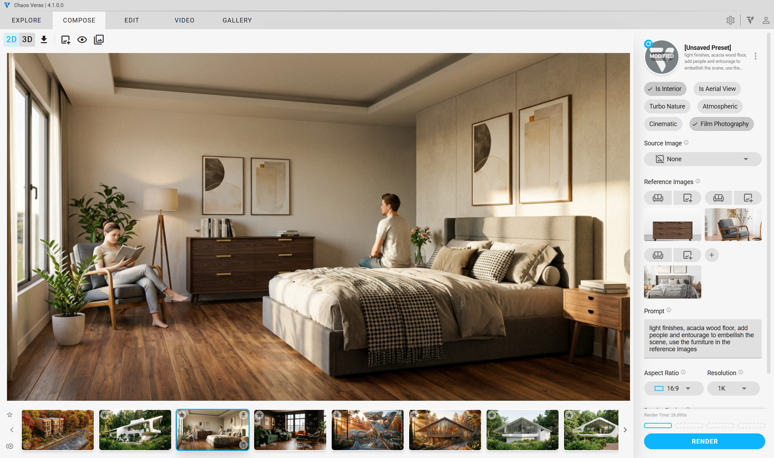Click the prompt text field
This screenshot has width=774, height=458.
702,338
